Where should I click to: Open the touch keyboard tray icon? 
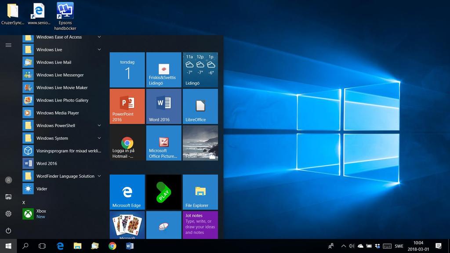pyautogui.click(x=387, y=246)
